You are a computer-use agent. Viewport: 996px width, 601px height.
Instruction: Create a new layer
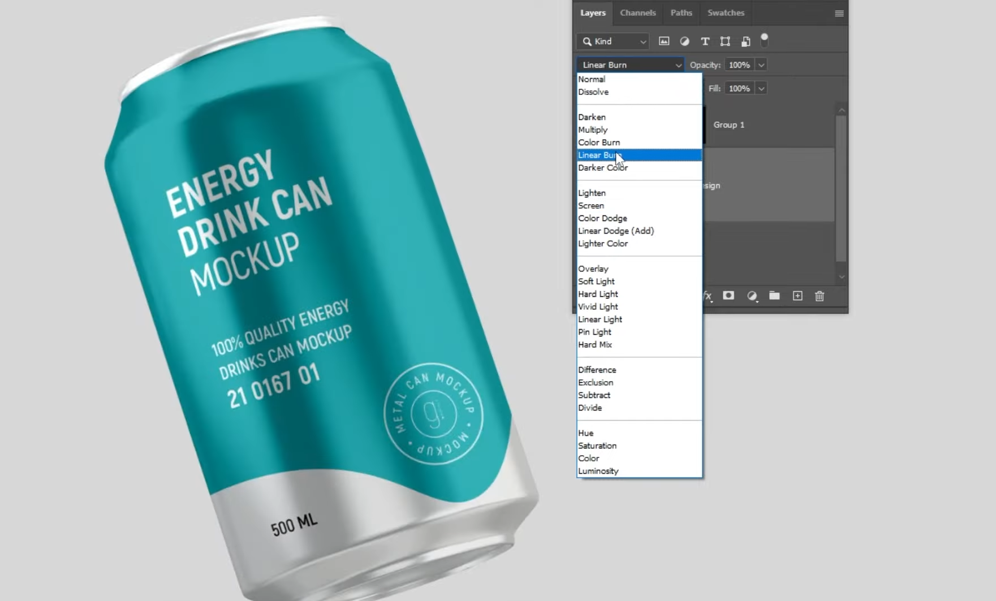coord(797,296)
